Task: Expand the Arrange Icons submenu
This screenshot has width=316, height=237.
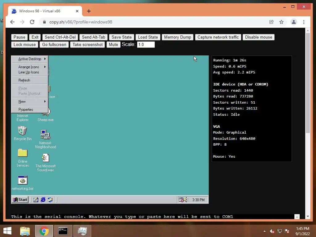Action: (x=30, y=67)
